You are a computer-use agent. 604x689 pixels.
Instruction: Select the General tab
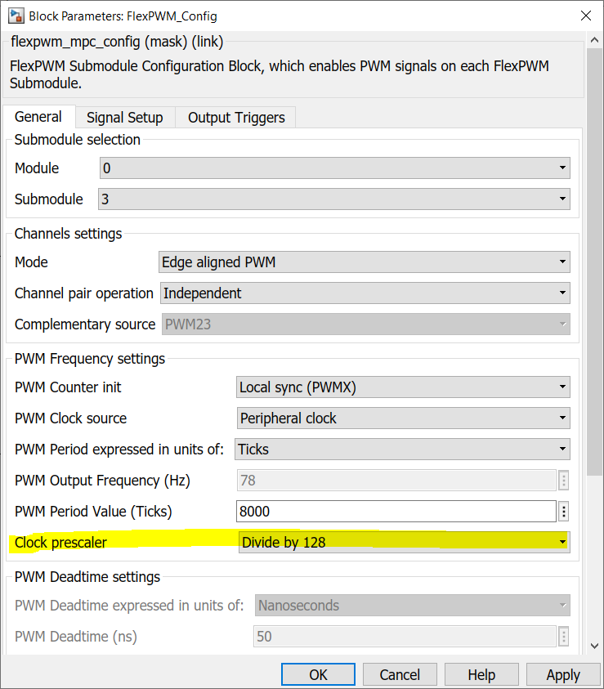pos(38,117)
